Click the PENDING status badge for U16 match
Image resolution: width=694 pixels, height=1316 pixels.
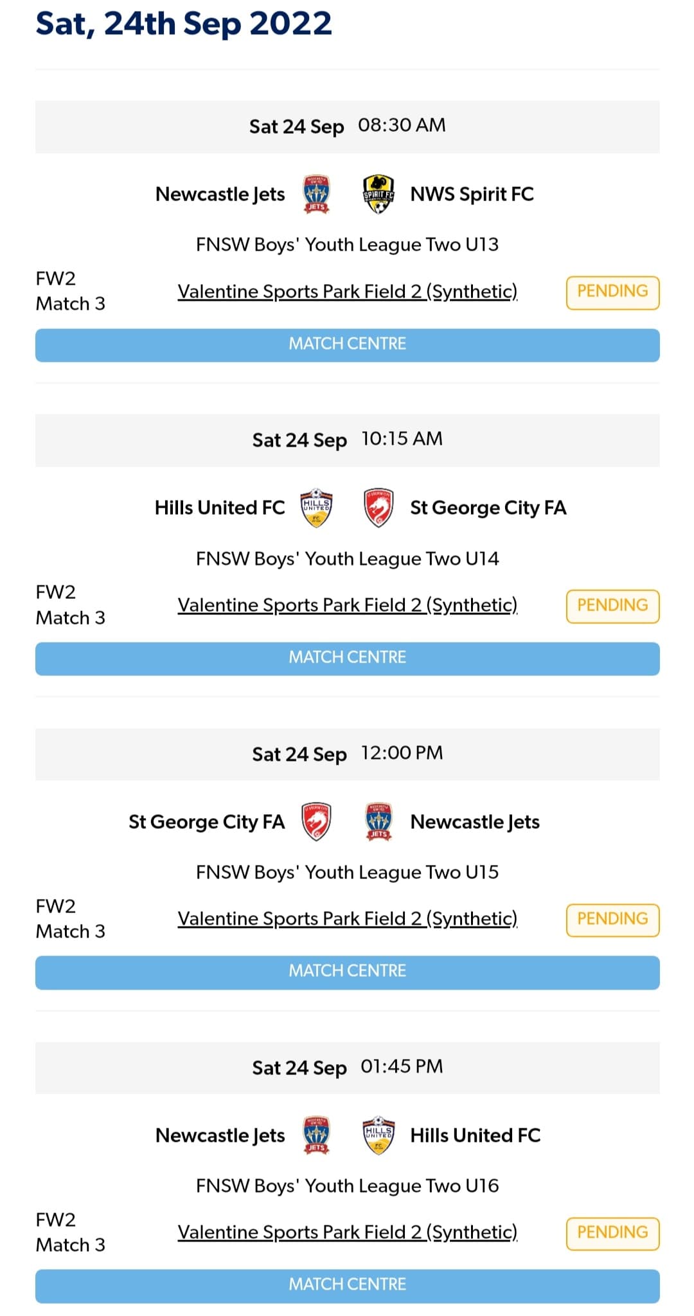click(x=612, y=1233)
